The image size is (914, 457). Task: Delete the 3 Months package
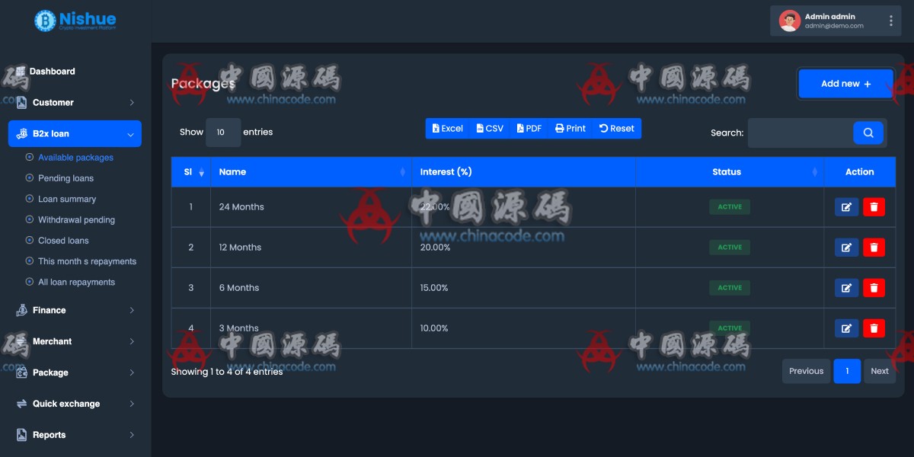click(874, 328)
